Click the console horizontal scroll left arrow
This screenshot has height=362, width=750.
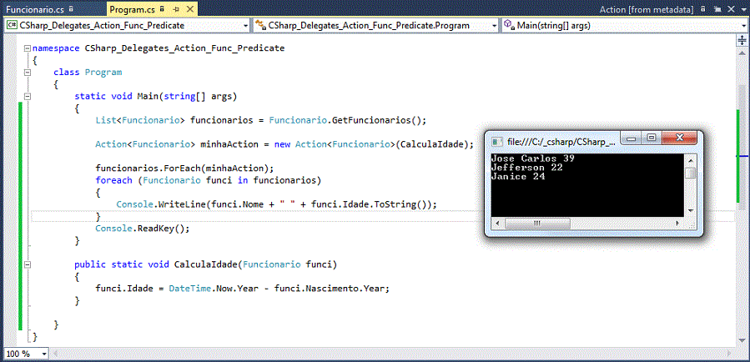496,224
